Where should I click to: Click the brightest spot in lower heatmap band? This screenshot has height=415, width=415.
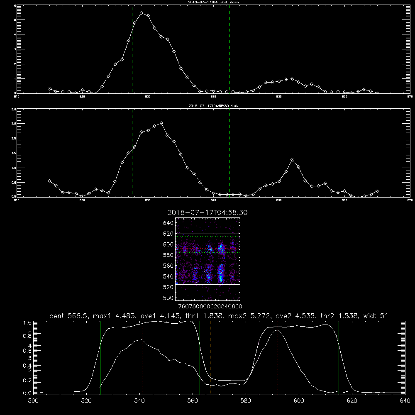[x=220, y=277]
